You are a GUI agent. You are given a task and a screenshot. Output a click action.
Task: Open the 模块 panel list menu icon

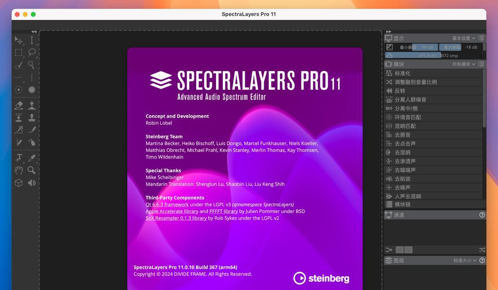point(481,64)
